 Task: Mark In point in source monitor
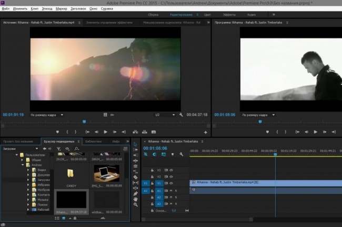(67, 132)
